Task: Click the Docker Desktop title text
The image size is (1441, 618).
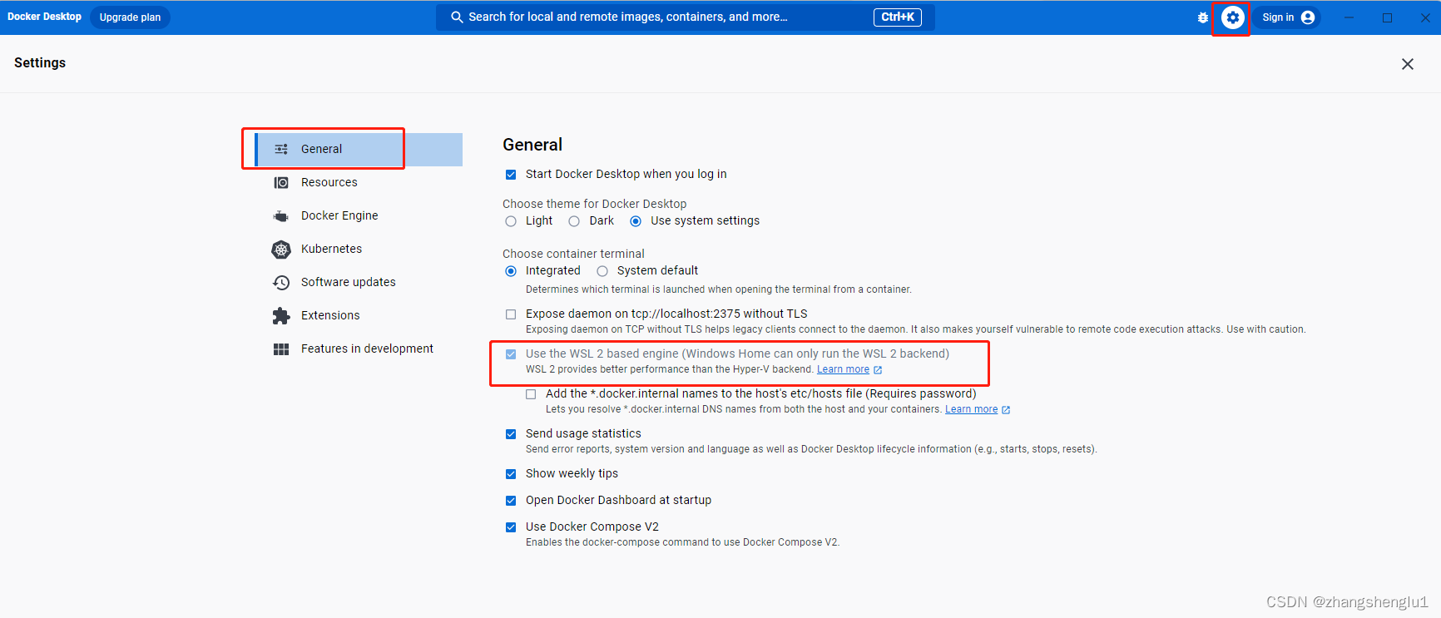Action: click(x=44, y=17)
